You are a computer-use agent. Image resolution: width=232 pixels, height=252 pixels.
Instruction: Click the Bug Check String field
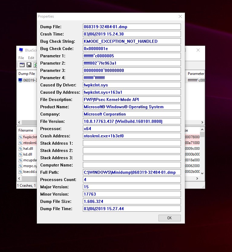point(132,41)
